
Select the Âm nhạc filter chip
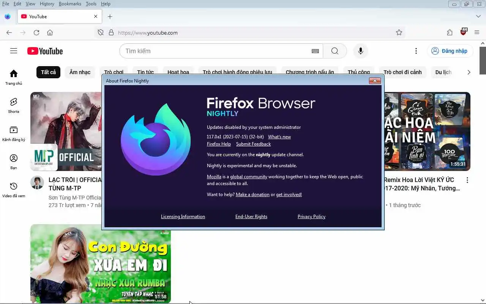click(x=80, y=72)
